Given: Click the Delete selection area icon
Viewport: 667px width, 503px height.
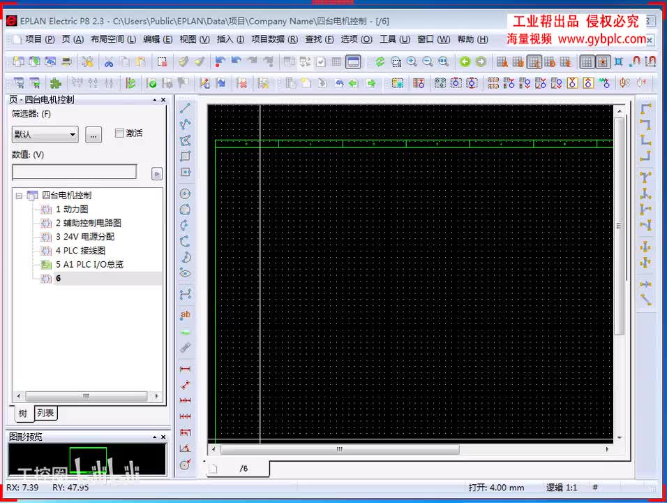Looking at the screenshot, I should [x=162, y=62].
